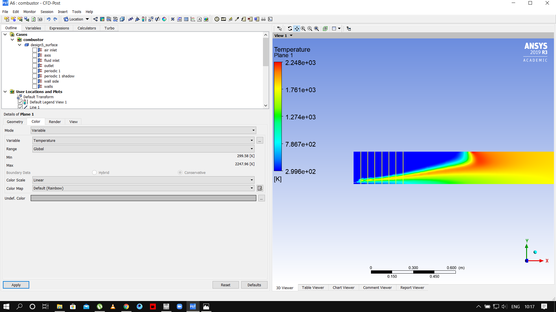
Task: Open the Timestep Selector clock icon
Action: point(217,19)
